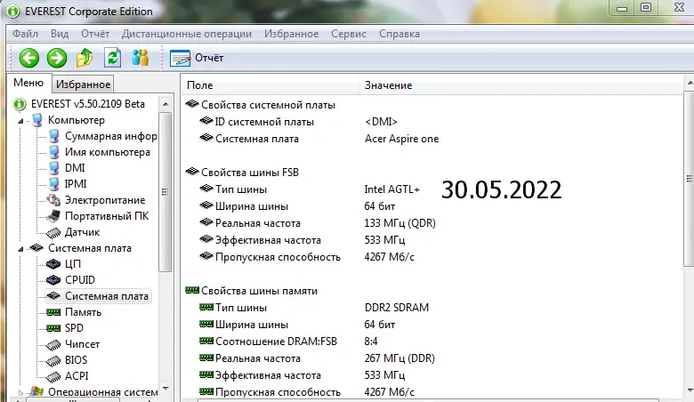Viewport: 694px width, 402px height.
Task: Open the Файл menu
Action: (25, 34)
